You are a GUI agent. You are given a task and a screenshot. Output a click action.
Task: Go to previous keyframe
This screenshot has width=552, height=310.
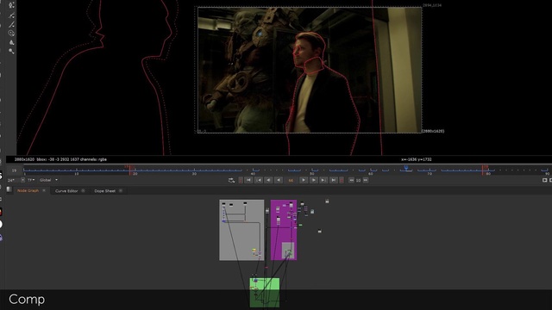click(x=259, y=180)
